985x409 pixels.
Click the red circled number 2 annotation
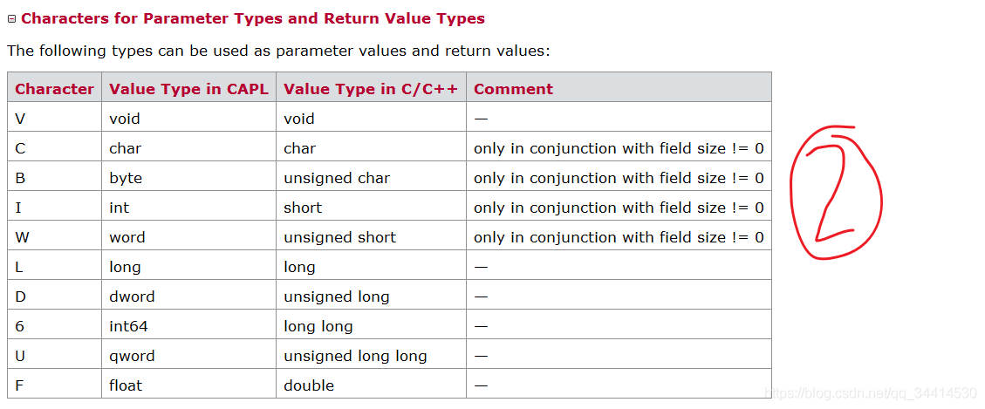(836, 192)
